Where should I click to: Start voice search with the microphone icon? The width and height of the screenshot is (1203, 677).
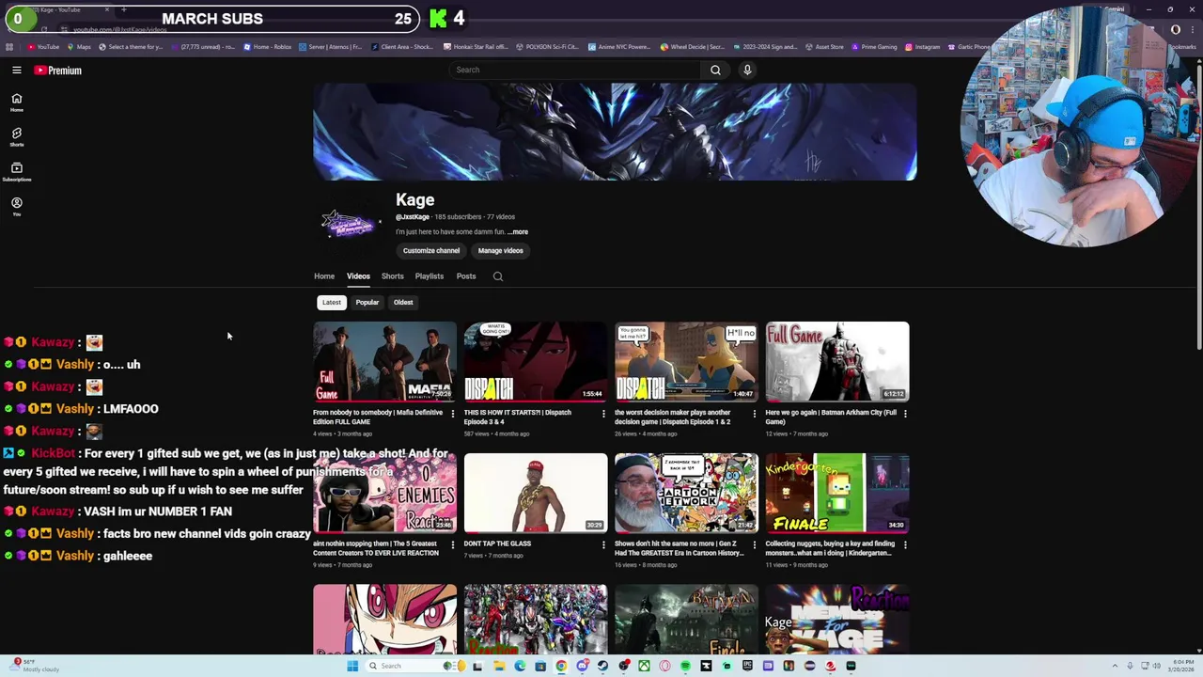coord(747,70)
